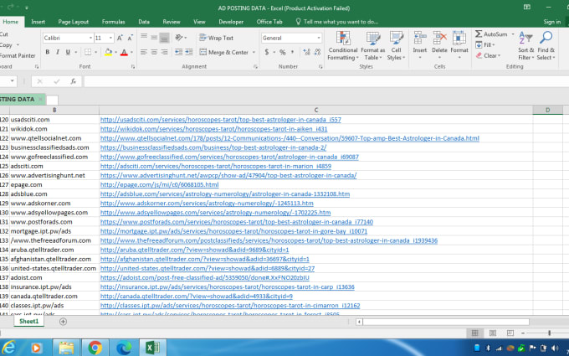Apply Percent Style
569x356 pixels.
(x=282, y=52)
